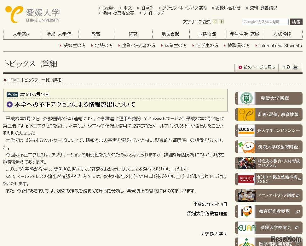Click the − font size reduce control
Image resolution: width=306 pixels, height=246 pixels.
click(x=215, y=22)
